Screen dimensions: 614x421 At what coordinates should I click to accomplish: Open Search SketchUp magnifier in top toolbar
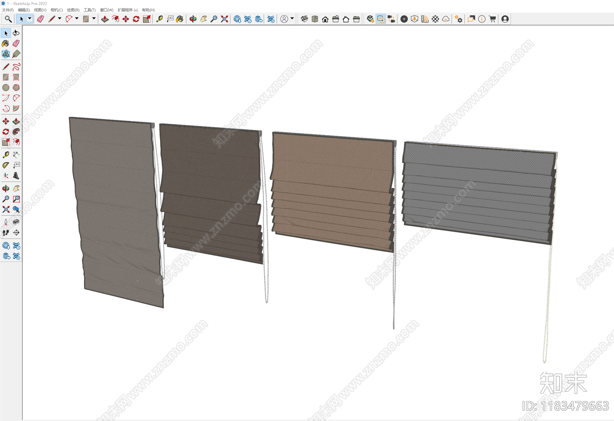(8, 19)
